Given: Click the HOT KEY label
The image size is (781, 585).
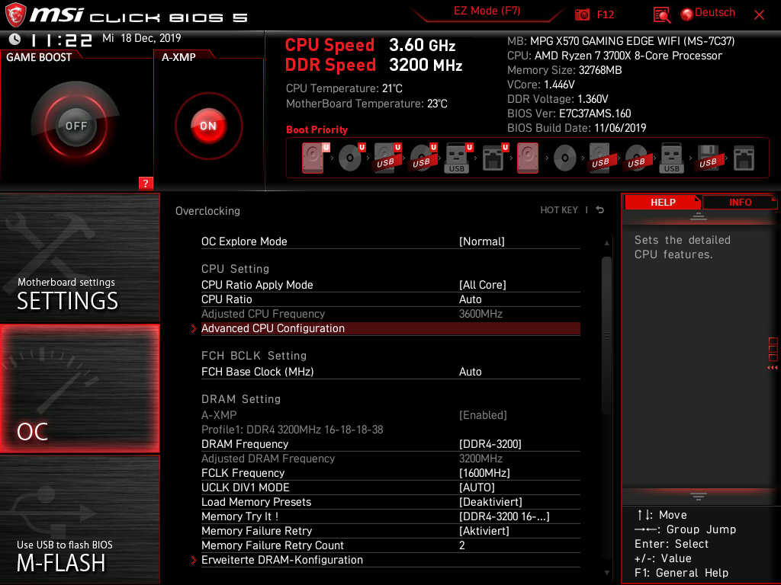Looking at the screenshot, I should tap(559, 210).
